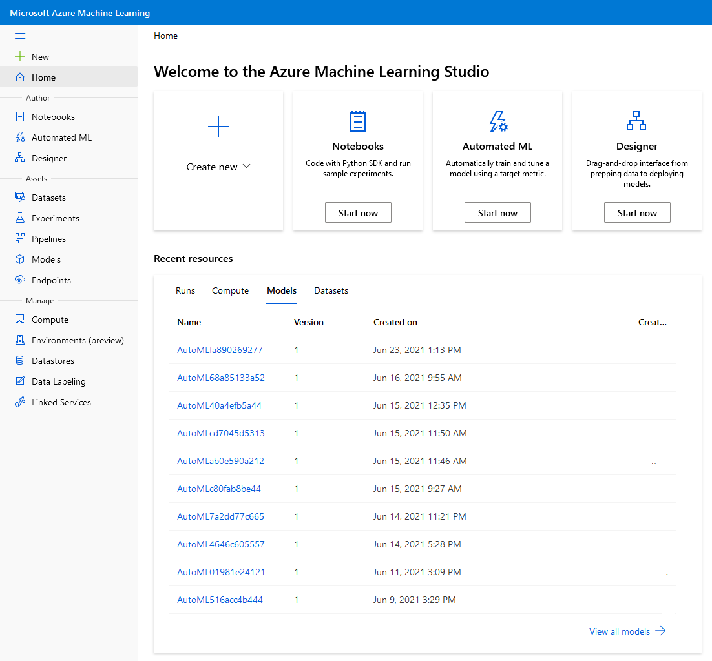This screenshot has height=661, width=712.
Task: Open Pipelines from the sidebar
Action: (x=48, y=239)
